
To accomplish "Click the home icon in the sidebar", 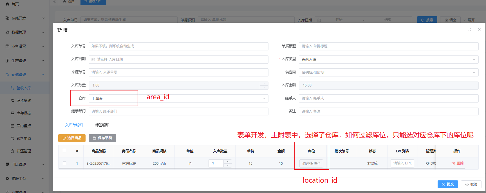I will click(7, 4).
